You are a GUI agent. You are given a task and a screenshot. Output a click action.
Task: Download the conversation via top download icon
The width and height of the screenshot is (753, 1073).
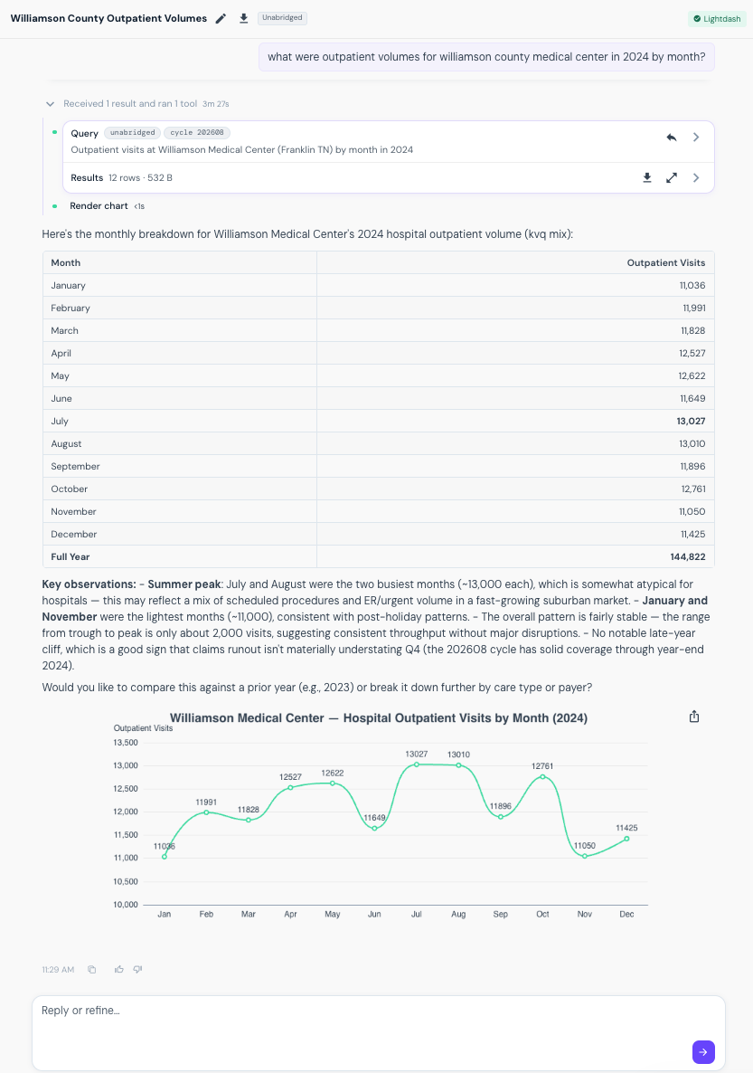click(243, 18)
